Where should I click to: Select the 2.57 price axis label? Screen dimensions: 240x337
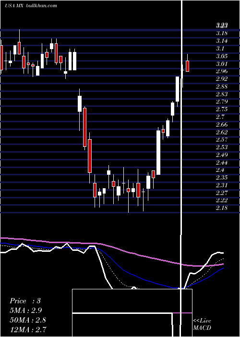[222, 140]
